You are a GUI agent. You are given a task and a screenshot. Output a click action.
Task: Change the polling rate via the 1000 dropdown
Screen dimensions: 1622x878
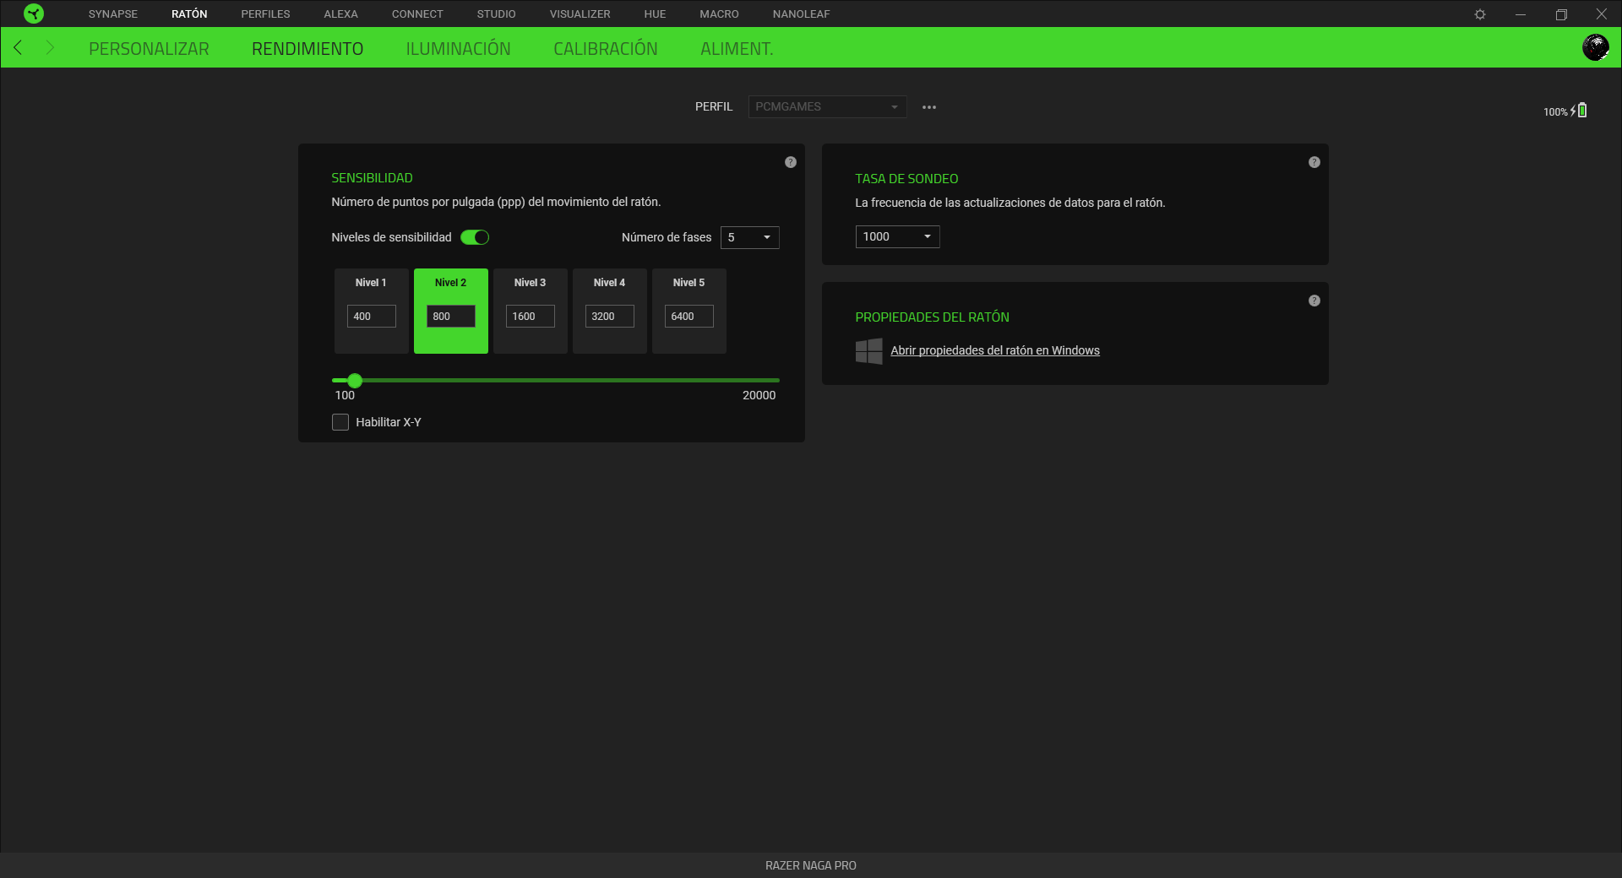tap(897, 236)
